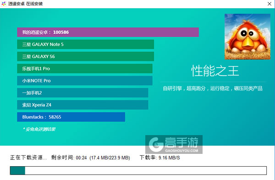Click the 逍遥安卓 logo icon in title bar
275x180 pixels.
[x=4, y=4]
